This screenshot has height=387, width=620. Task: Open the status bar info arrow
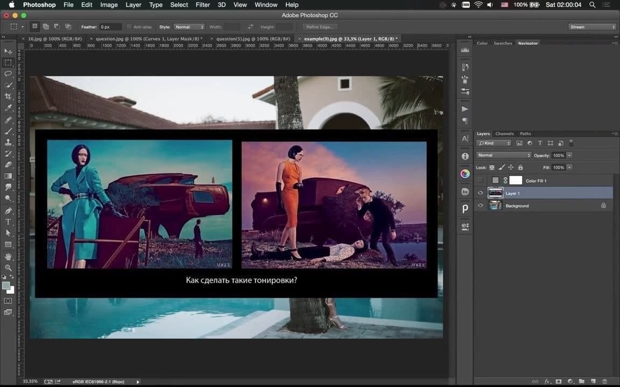pyautogui.click(x=138, y=382)
